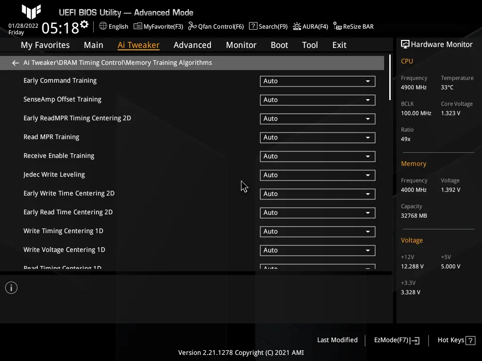The image size is (482, 361).
Task: Click the Hot Keys question mark icon
Action: coord(470,340)
